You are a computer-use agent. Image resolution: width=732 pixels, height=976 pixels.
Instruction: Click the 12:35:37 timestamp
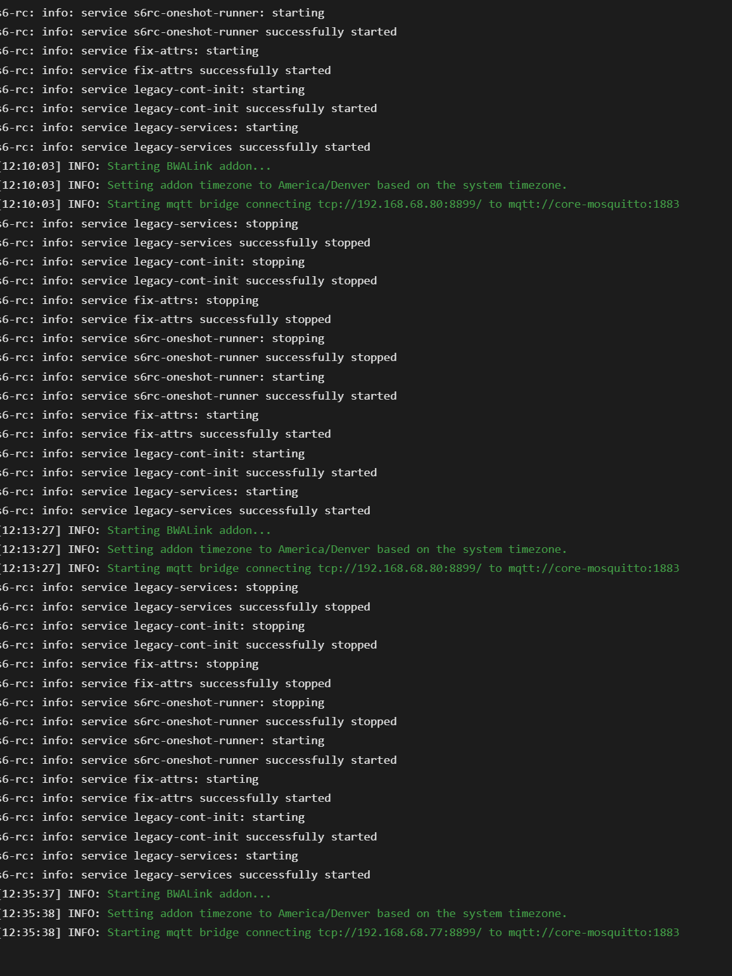tap(30, 894)
